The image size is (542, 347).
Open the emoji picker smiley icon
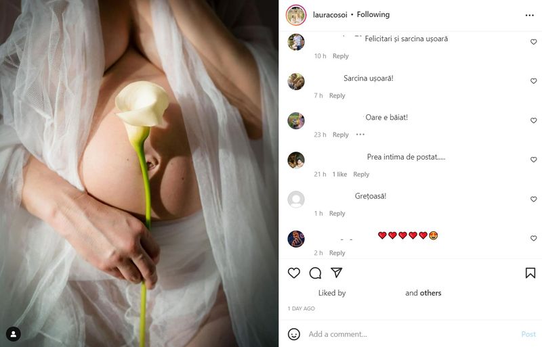pos(294,334)
